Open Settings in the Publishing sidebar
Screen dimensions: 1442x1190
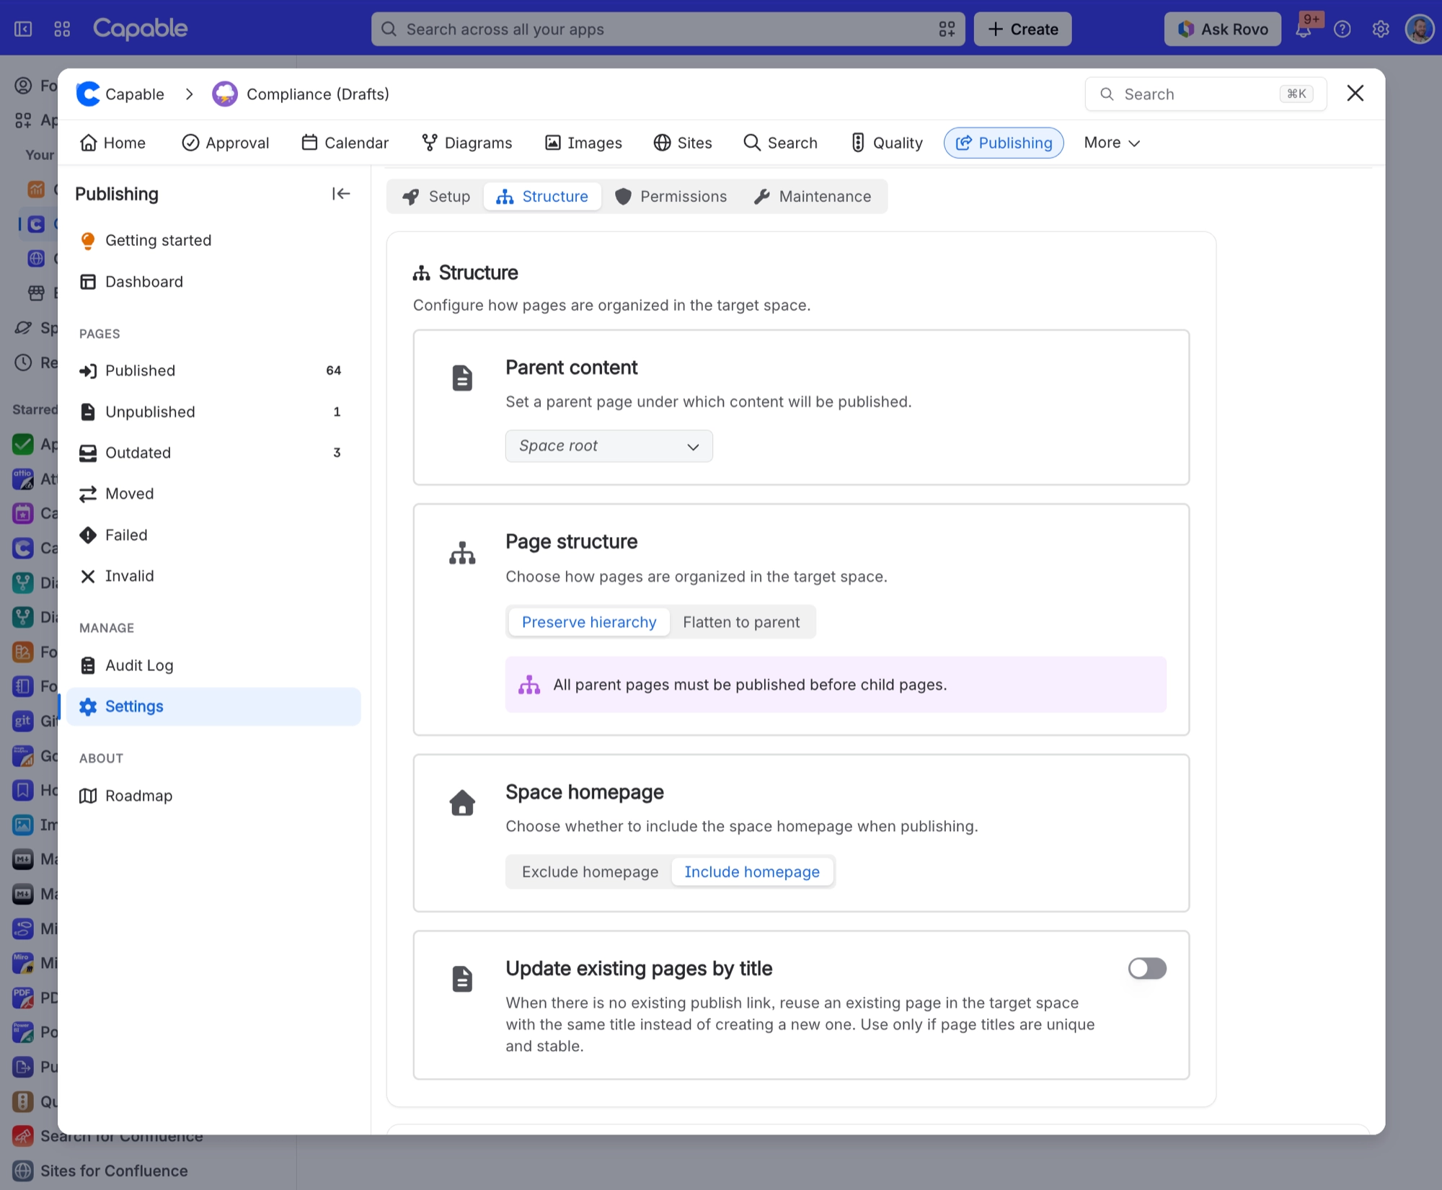coord(213,706)
